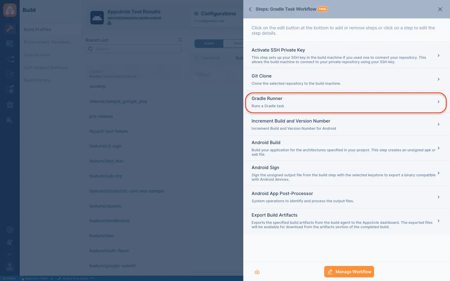Select the feature/repeato branch
Image resolution: width=450 pixels, height=281 pixels.
click(x=105, y=206)
